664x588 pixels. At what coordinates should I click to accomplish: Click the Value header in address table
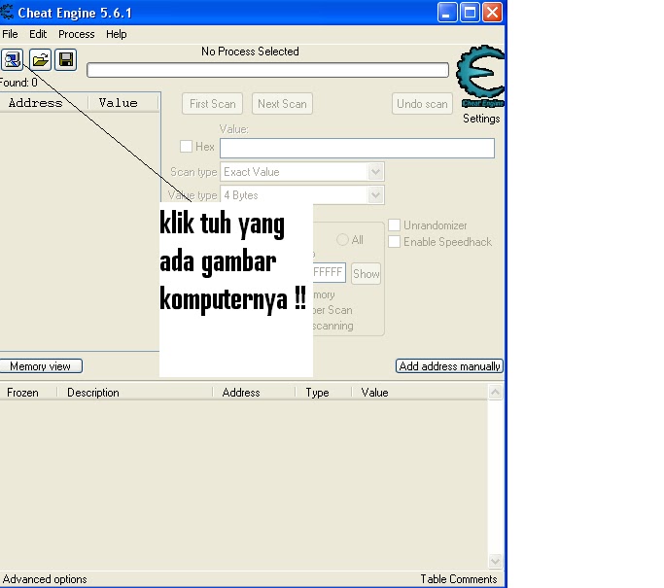tap(374, 393)
